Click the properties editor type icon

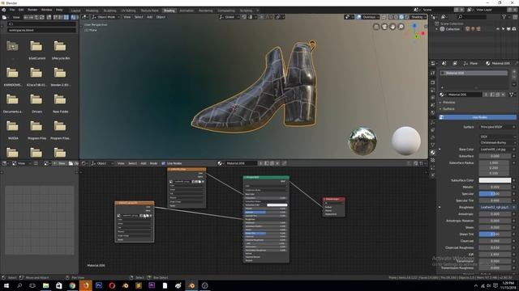pyautogui.click(x=433, y=63)
